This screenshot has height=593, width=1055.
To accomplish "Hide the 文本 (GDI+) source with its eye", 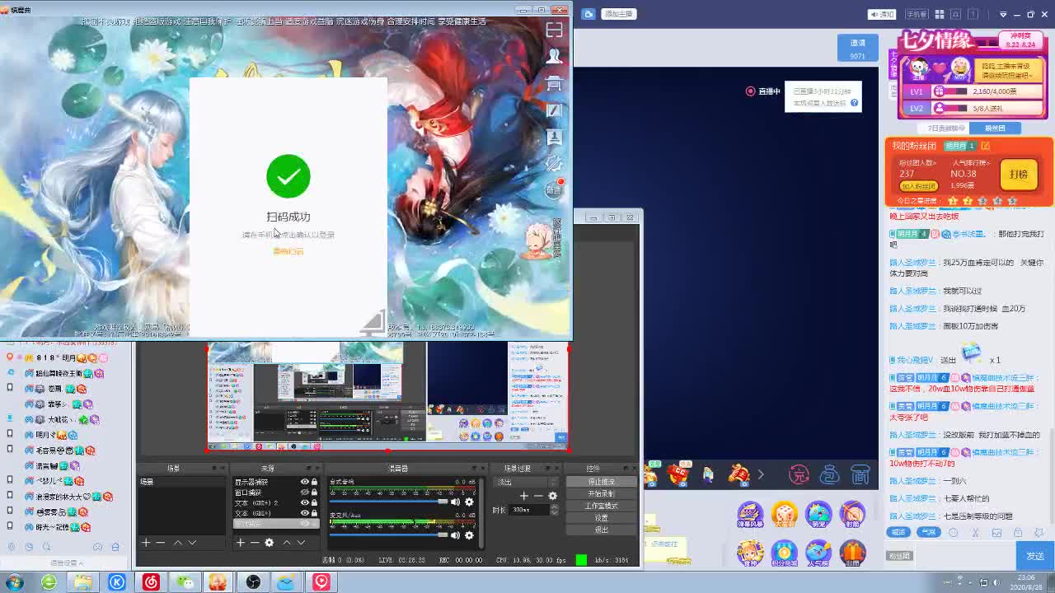I will point(304,513).
